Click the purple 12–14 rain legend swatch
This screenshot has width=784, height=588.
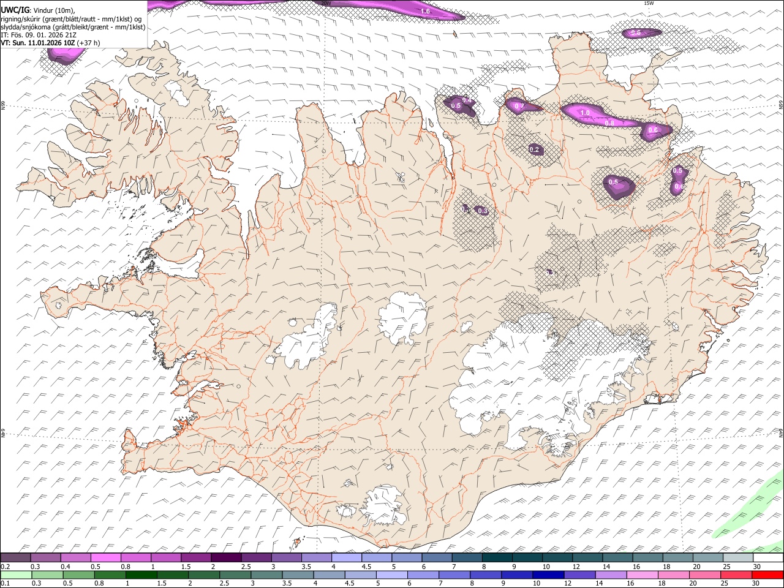tap(580, 575)
